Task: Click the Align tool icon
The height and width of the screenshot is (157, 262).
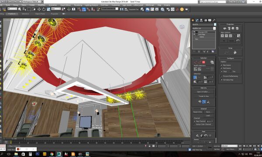Action: pos(126,9)
